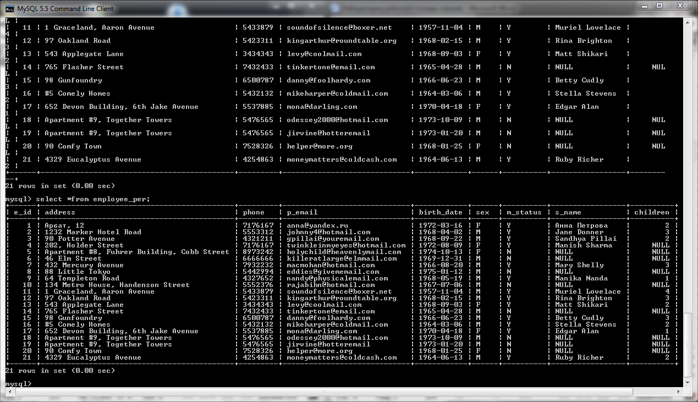Click the address '134 Metro House, Handenson Street'
This screenshot has width=698, height=402.
pos(117,285)
